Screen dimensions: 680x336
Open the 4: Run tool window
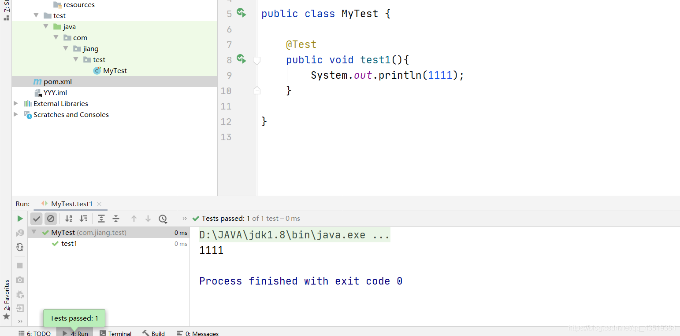coord(75,333)
